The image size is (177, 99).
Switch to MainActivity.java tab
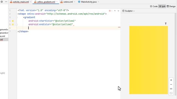[89, 2]
